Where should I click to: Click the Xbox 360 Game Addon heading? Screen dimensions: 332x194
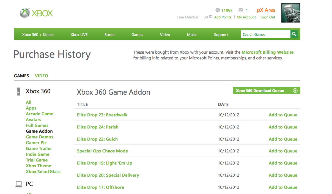pyautogui.click(x=114, y=92)
